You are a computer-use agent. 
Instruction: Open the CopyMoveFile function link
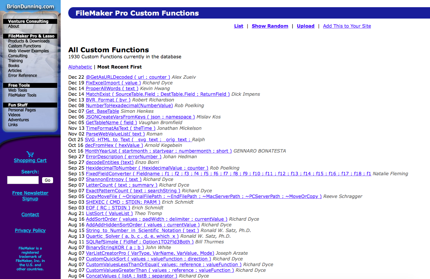pyautogui.click(x=204, y=196)
